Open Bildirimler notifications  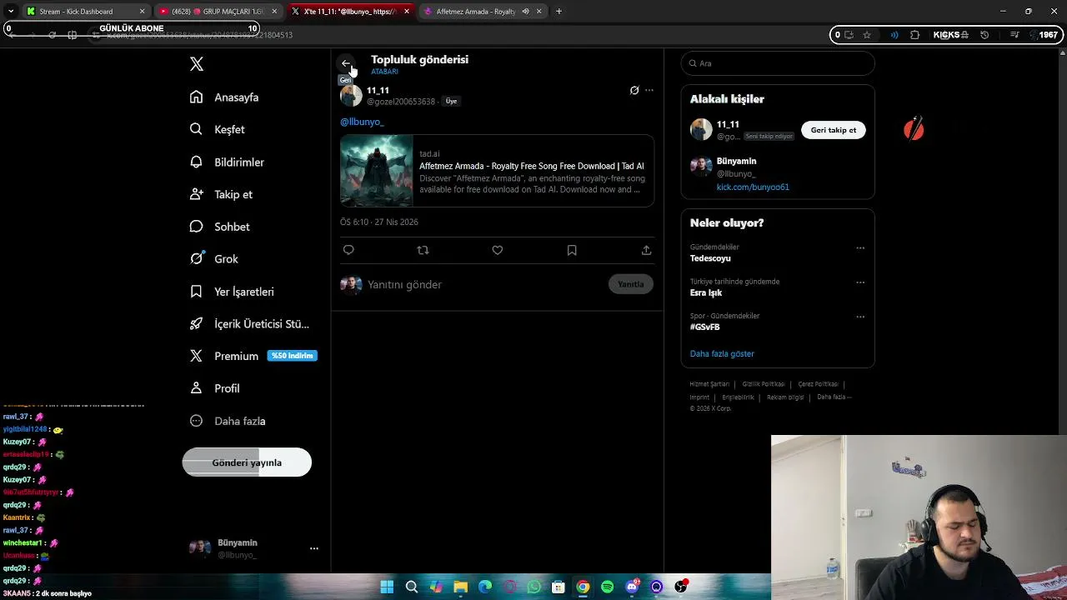coord(227,162)
